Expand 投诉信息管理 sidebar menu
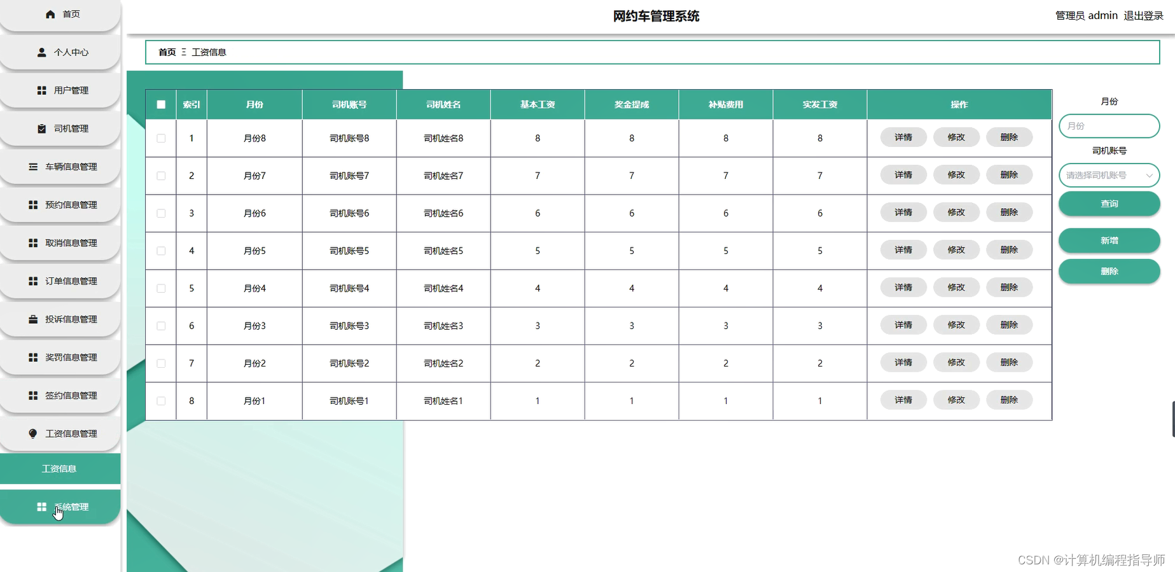Viewport: 1175px width, 572px height. (60, 319)
